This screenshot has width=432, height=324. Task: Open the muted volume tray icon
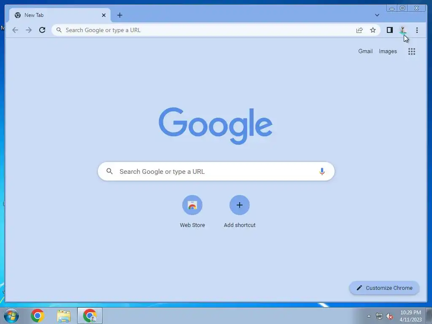[x=389, y=316]
